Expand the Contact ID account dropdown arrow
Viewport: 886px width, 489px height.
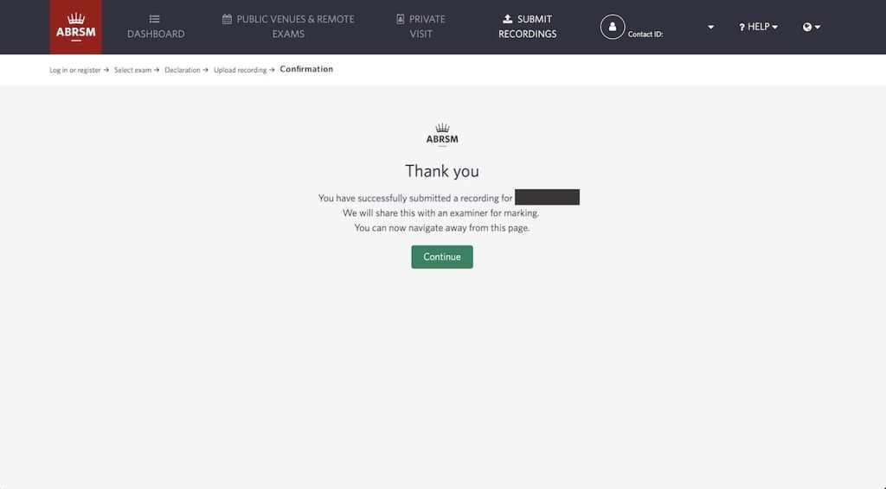(711, 27)
